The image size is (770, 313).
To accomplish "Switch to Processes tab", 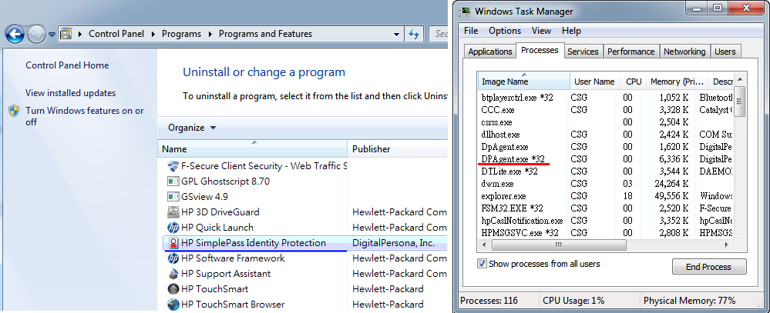I will pos(540,50).
